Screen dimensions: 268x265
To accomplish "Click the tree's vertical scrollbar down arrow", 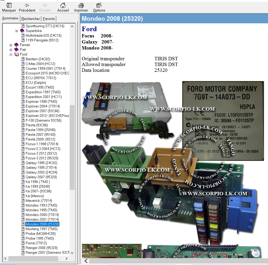I will [x=72, y=253].
